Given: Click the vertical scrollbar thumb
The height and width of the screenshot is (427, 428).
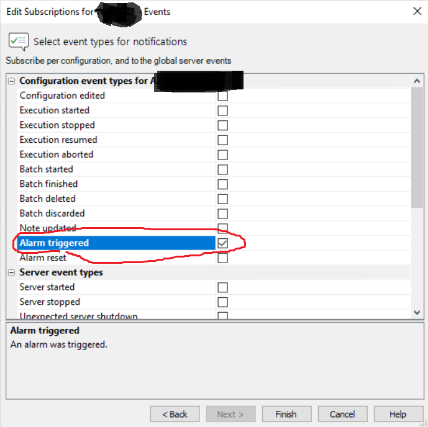Looking at the screenshot, I should [x=417, y=147].
